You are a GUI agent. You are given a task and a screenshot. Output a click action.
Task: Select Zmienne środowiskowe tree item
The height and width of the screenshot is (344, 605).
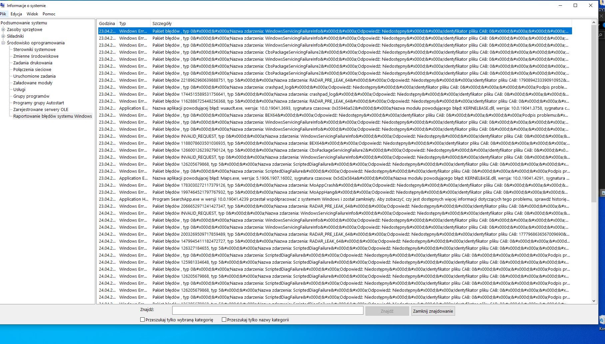click(36, 56)
